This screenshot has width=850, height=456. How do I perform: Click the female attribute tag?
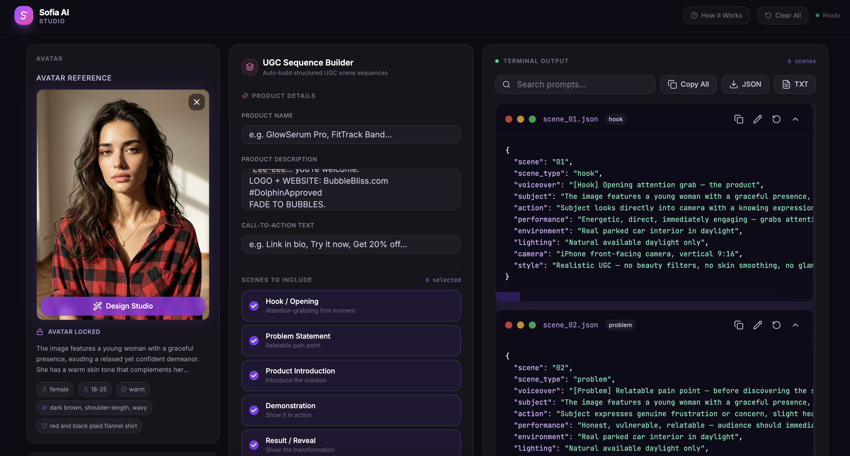tap(55, 389)
